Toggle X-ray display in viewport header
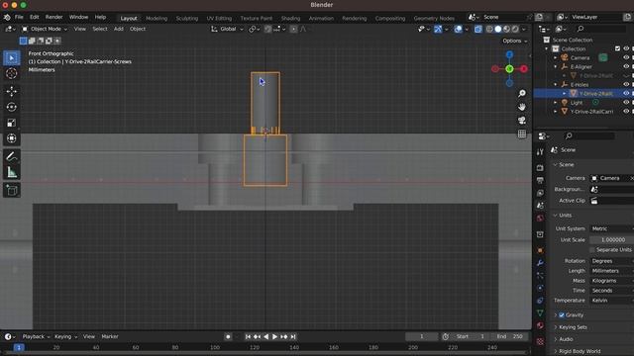Screen dimensions: 634x356 [477, 29]
